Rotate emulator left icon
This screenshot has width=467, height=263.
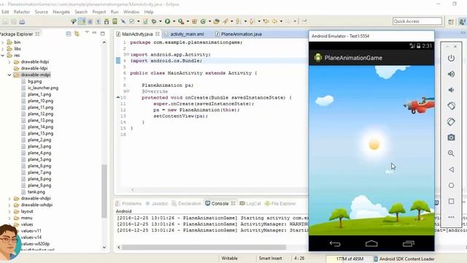(451, 105)
